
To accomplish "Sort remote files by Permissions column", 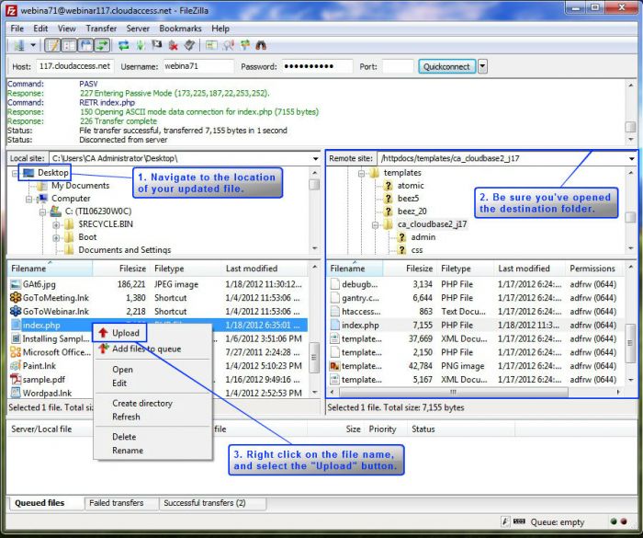I will (592, 269).
